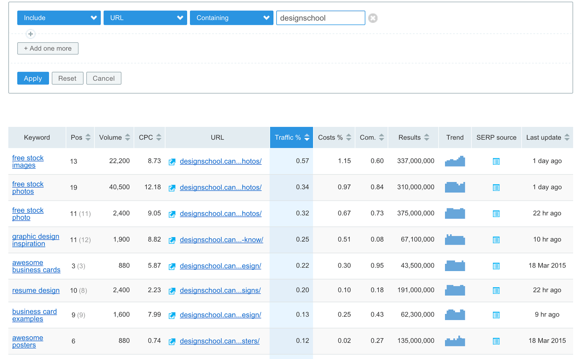Open external link for free stock images URL
The width and height of the screenshot is (577, 359).
pyautogui.click(x=172, y=161)
